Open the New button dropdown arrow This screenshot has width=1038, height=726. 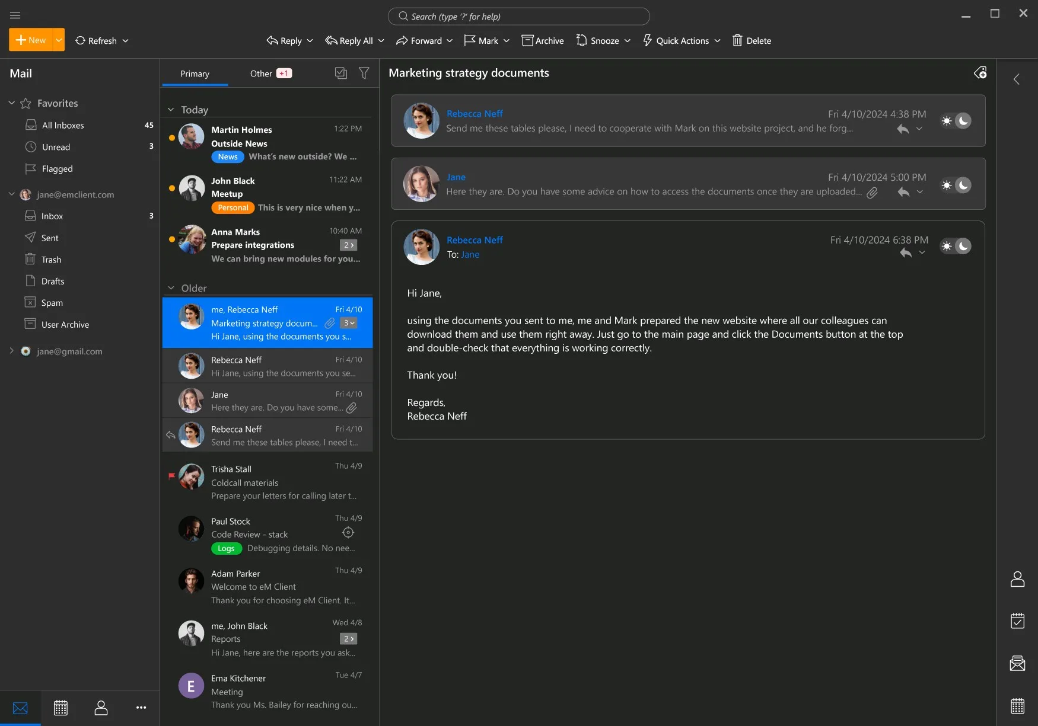[x=59, y=40]
